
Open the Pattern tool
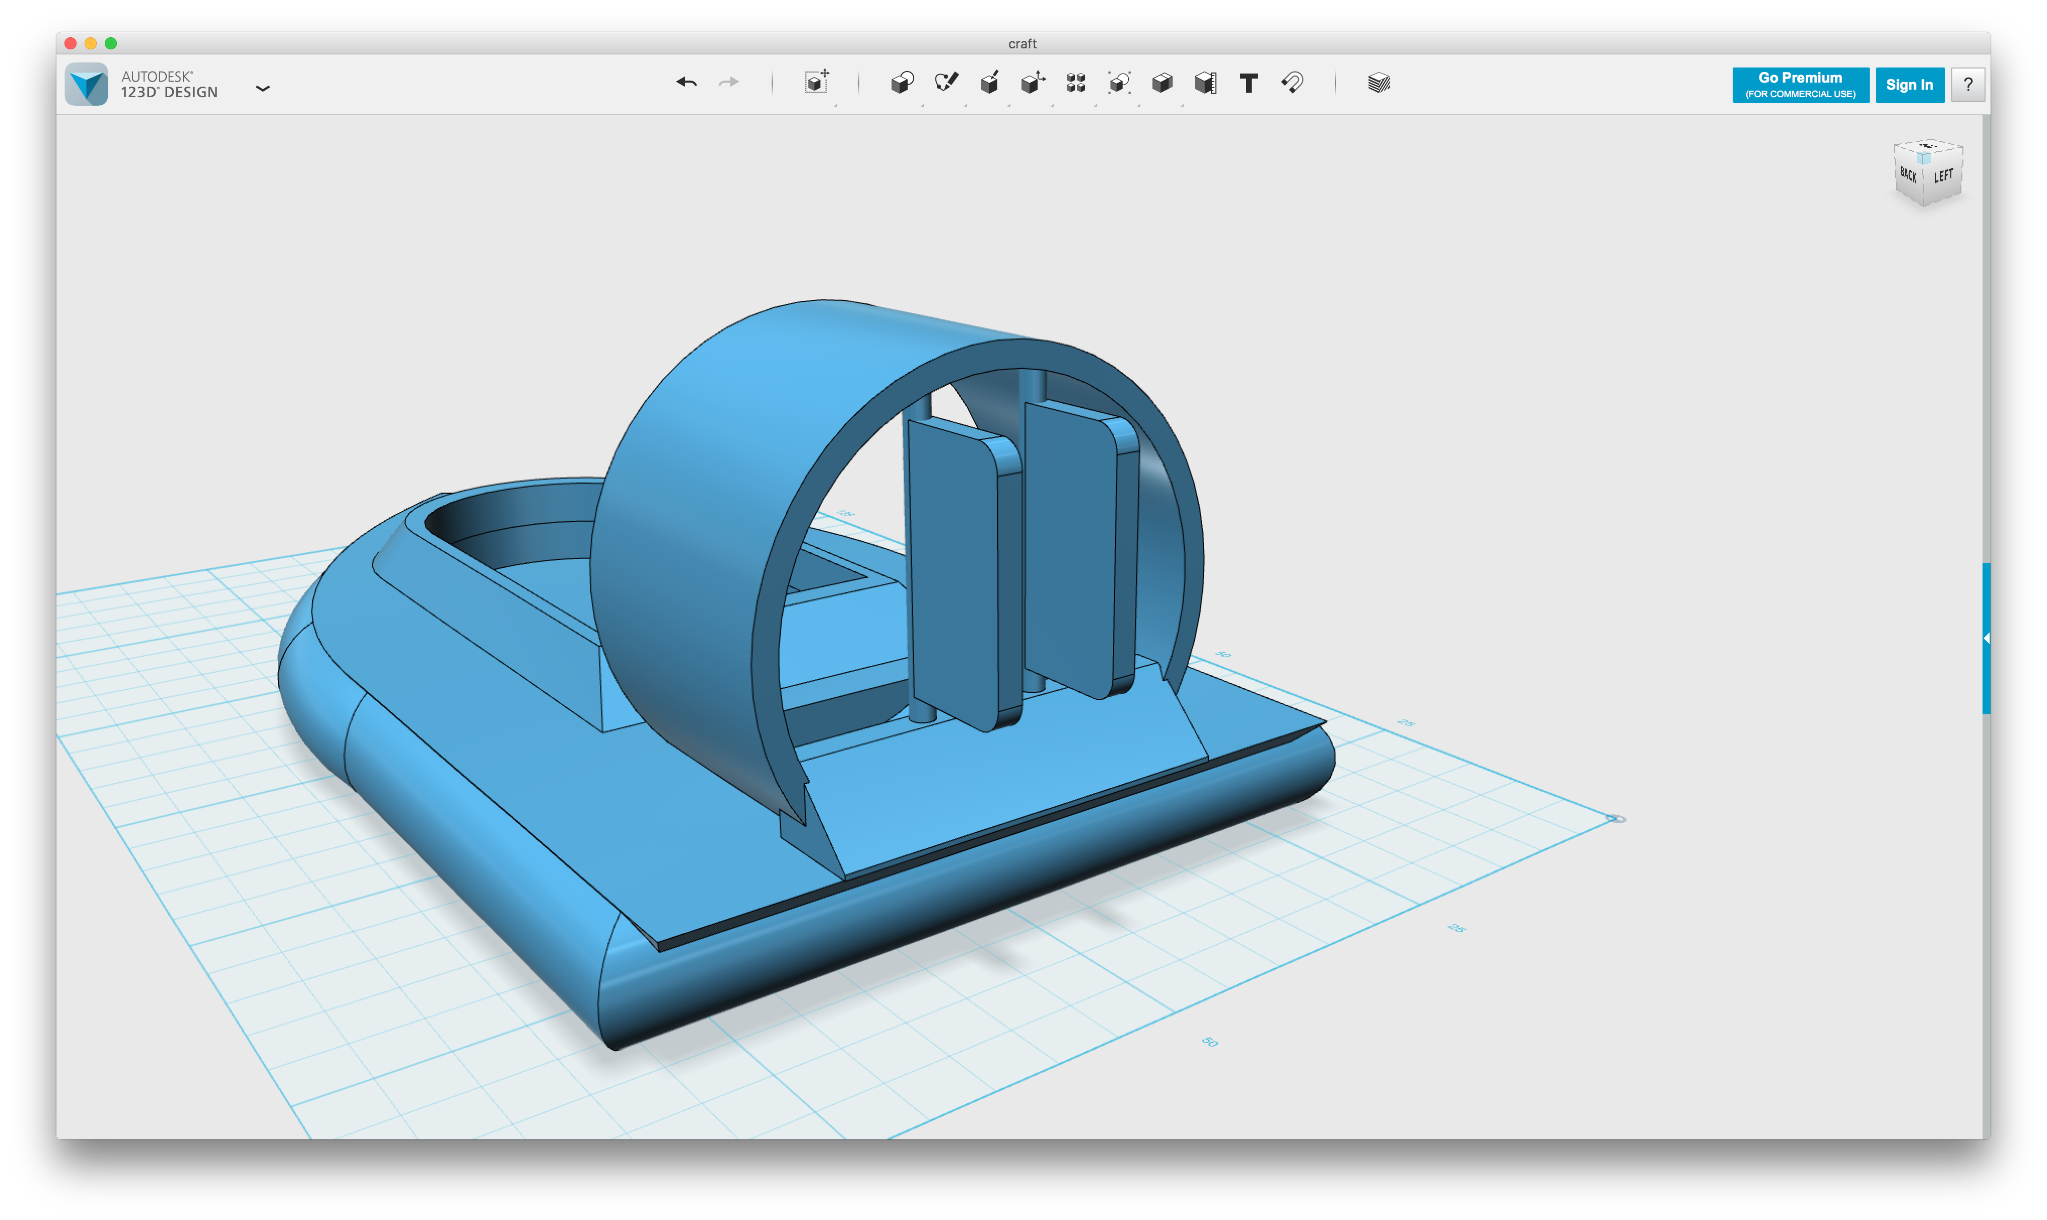[1076, 83]
